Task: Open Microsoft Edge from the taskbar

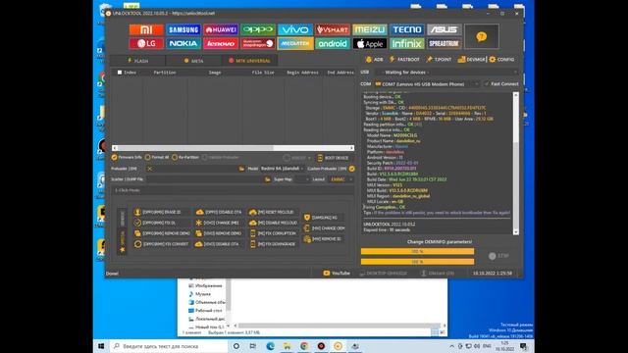Action: (270, 346)
